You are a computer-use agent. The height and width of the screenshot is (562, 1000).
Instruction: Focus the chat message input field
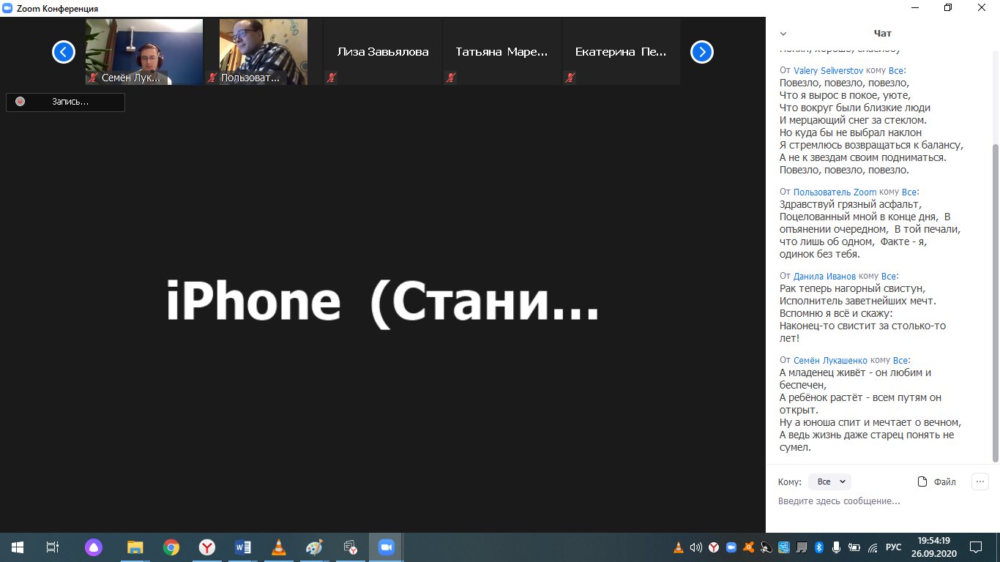point(882,501)
